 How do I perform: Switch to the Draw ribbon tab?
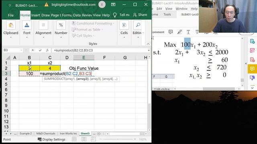[x=45, y=15]
